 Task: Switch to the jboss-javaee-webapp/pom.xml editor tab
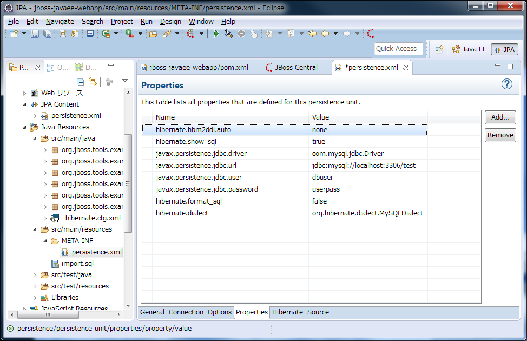point(195,68)
